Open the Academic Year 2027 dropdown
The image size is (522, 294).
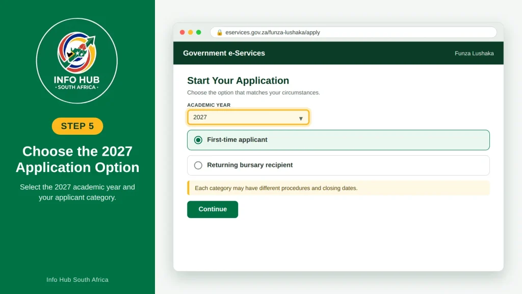pos(248,117)
